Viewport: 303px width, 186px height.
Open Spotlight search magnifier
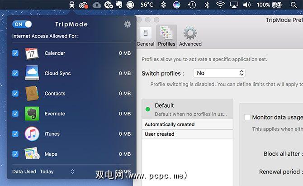(294, 5)
